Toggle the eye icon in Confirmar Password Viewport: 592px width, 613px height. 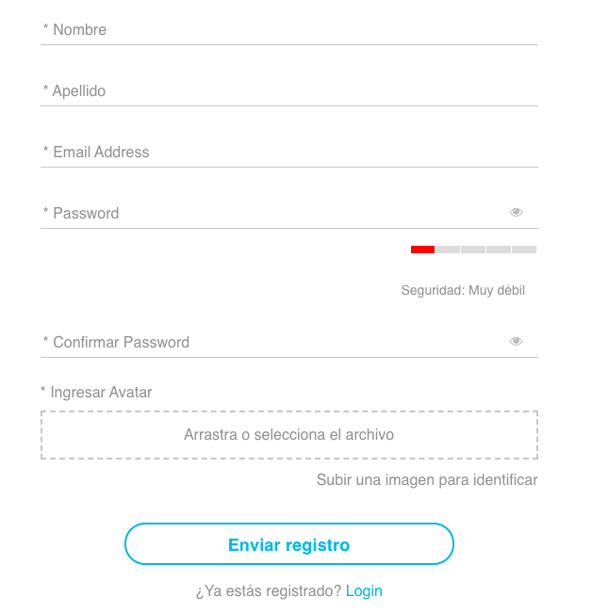(516, 341)
